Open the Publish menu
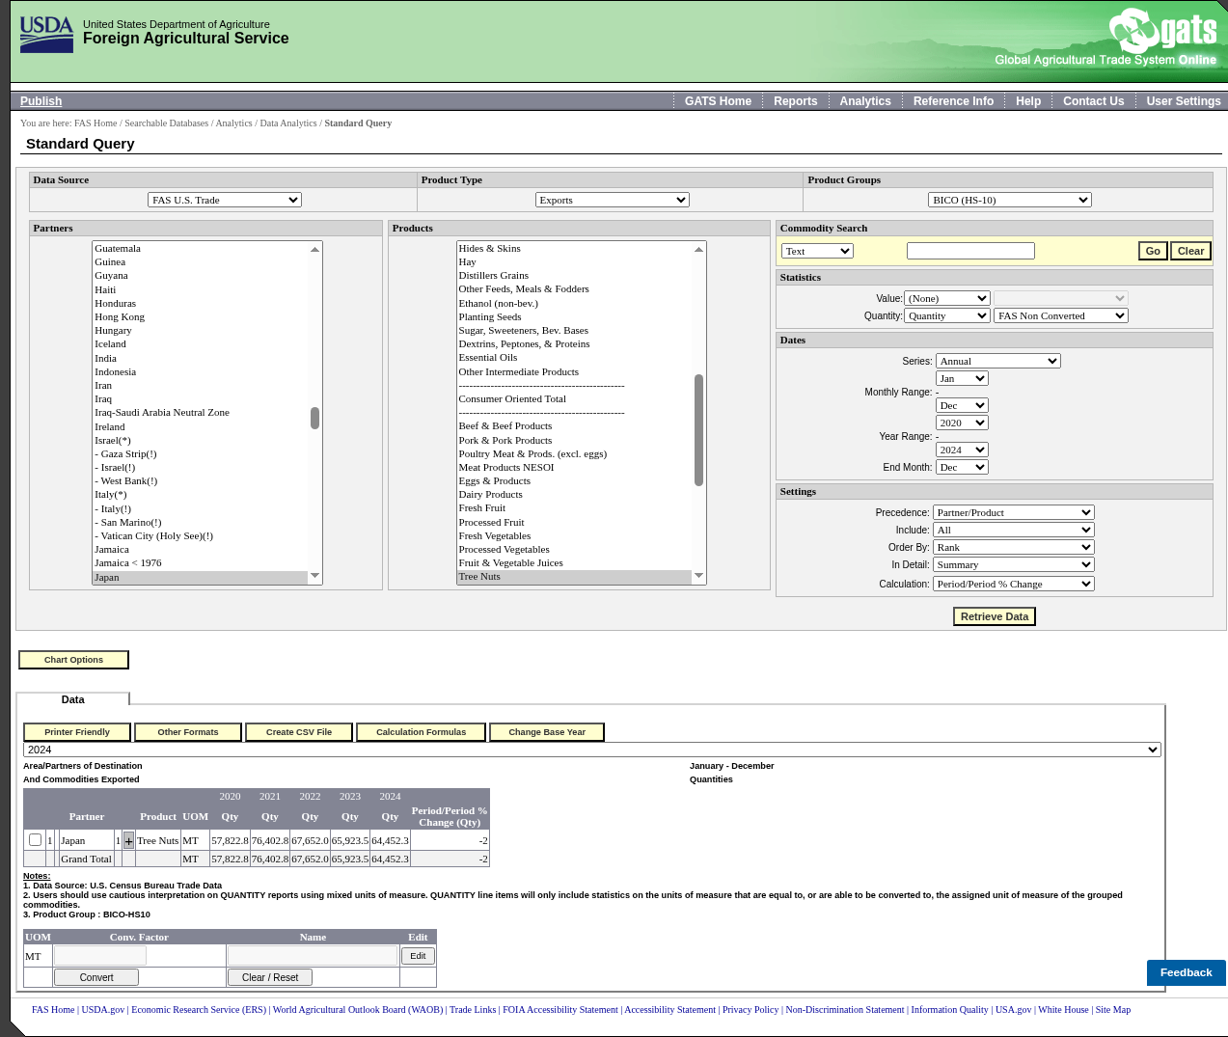The image size is (1228, 1037). coord(41,101)
